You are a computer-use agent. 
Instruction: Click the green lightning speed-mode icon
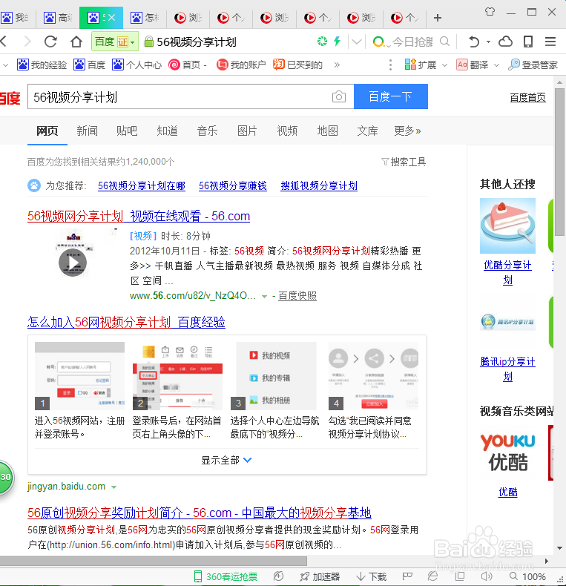[x=338, y=41]
